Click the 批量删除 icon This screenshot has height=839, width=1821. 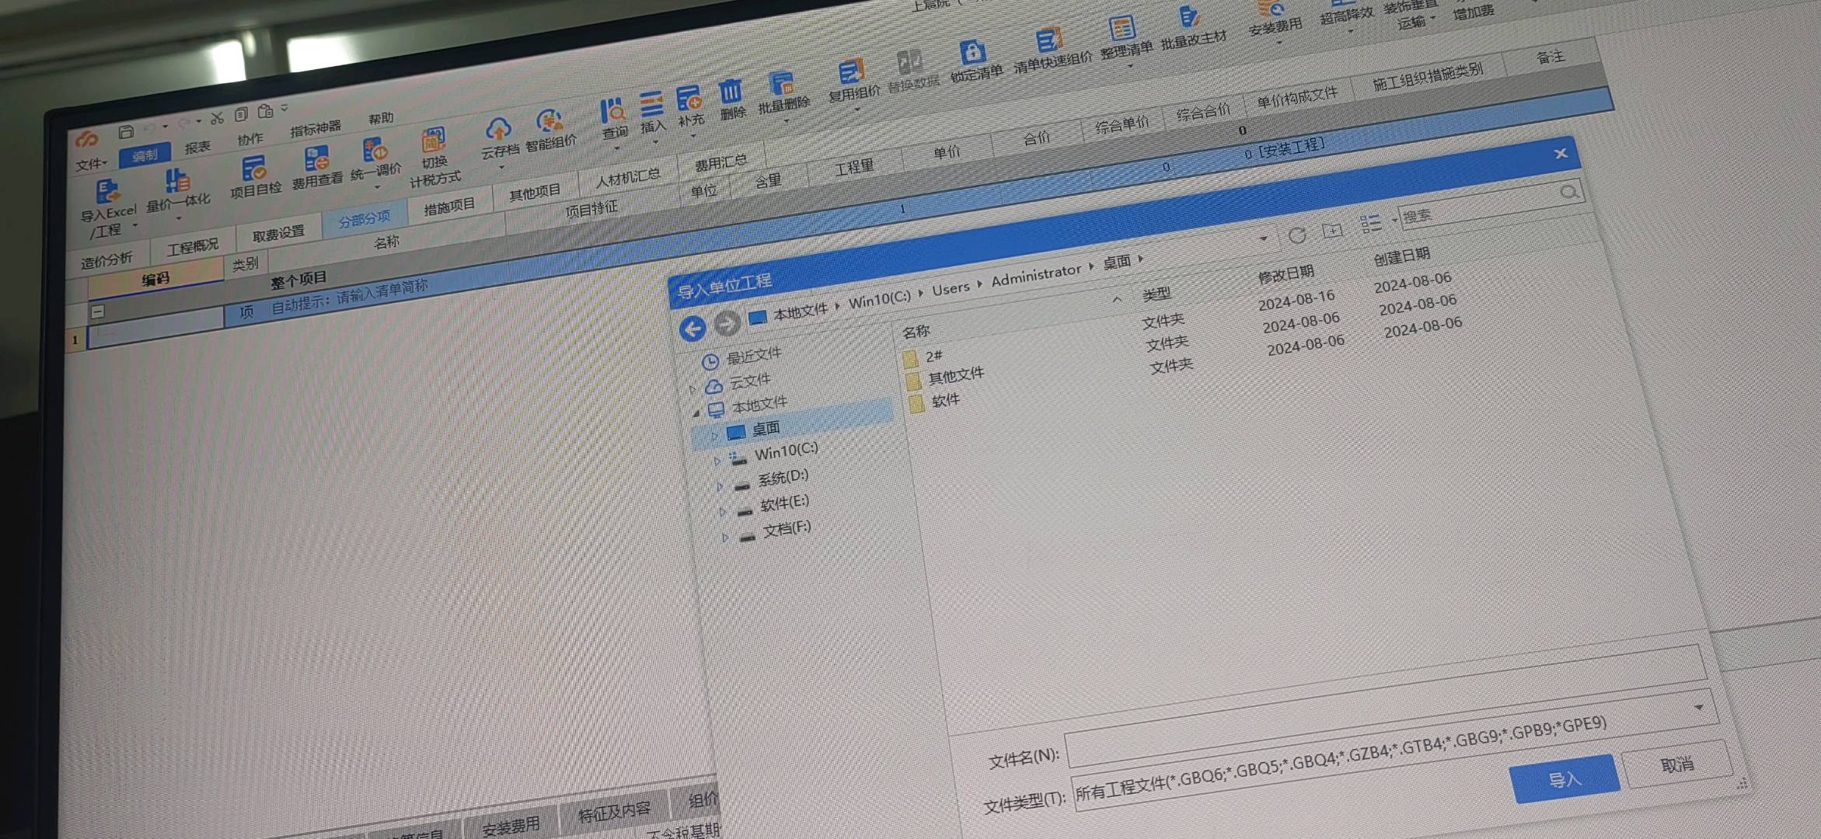[x=781, y=82]
